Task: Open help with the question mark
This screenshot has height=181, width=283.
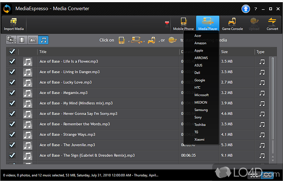Action: coord(255,9)
